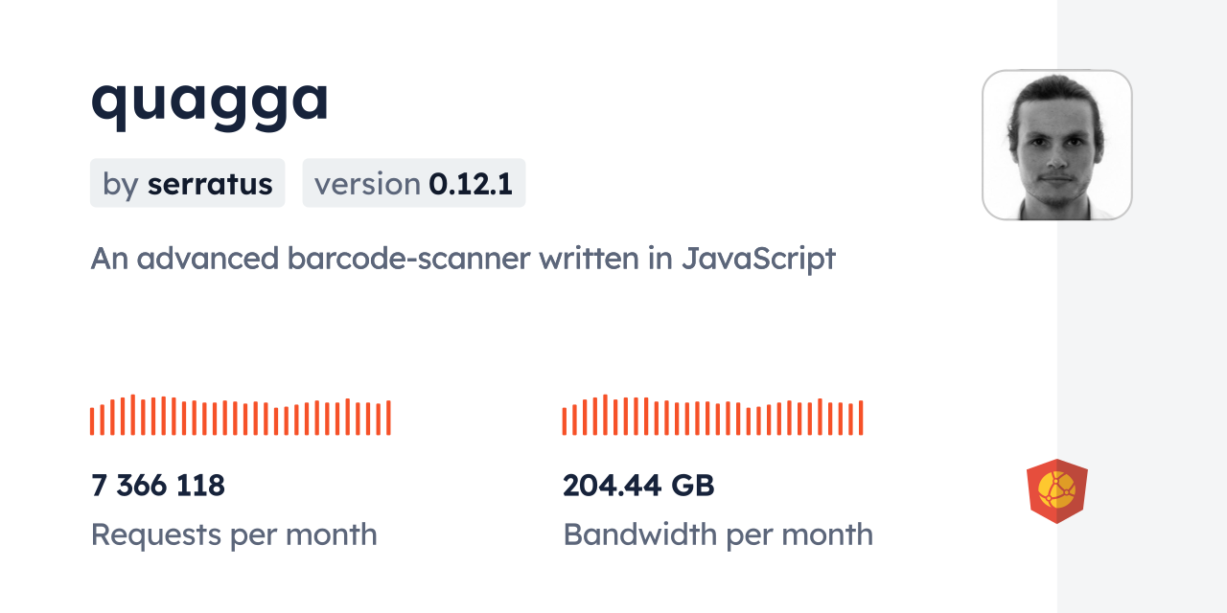Click the gray strip on the right edge
Viewport: 1227px width, 613px height.
tap(1142, 306)
